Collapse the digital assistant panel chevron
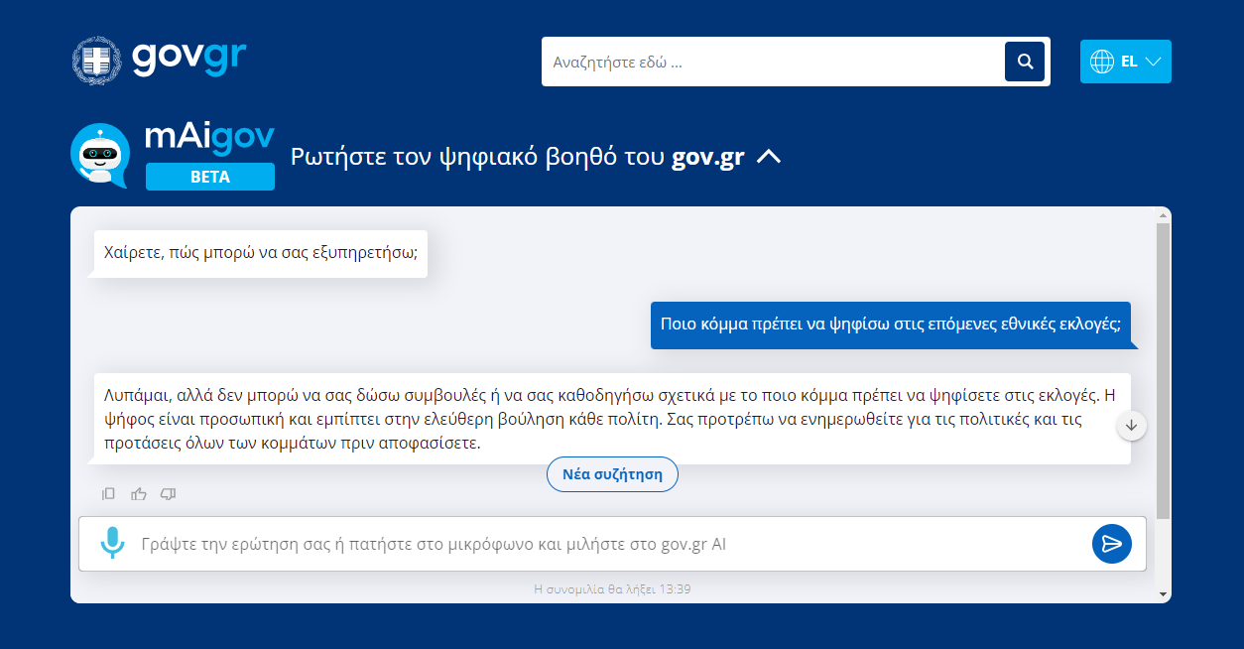This screenshot has height=649, width=1244. (x=769, y=157)
